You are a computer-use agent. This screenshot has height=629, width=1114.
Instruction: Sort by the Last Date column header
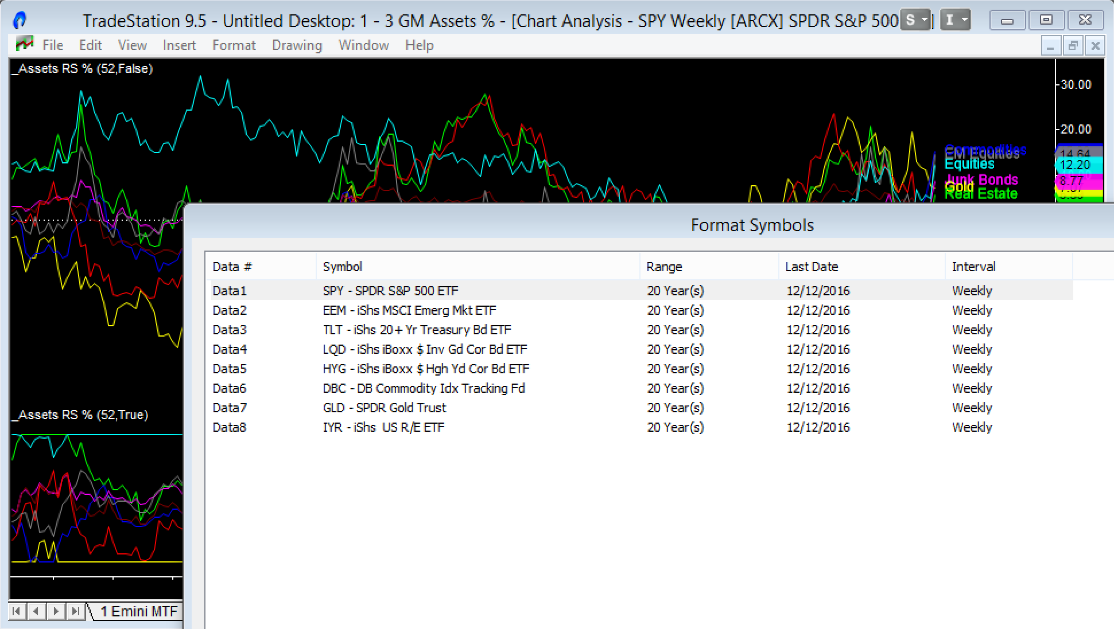click(861, 267)
